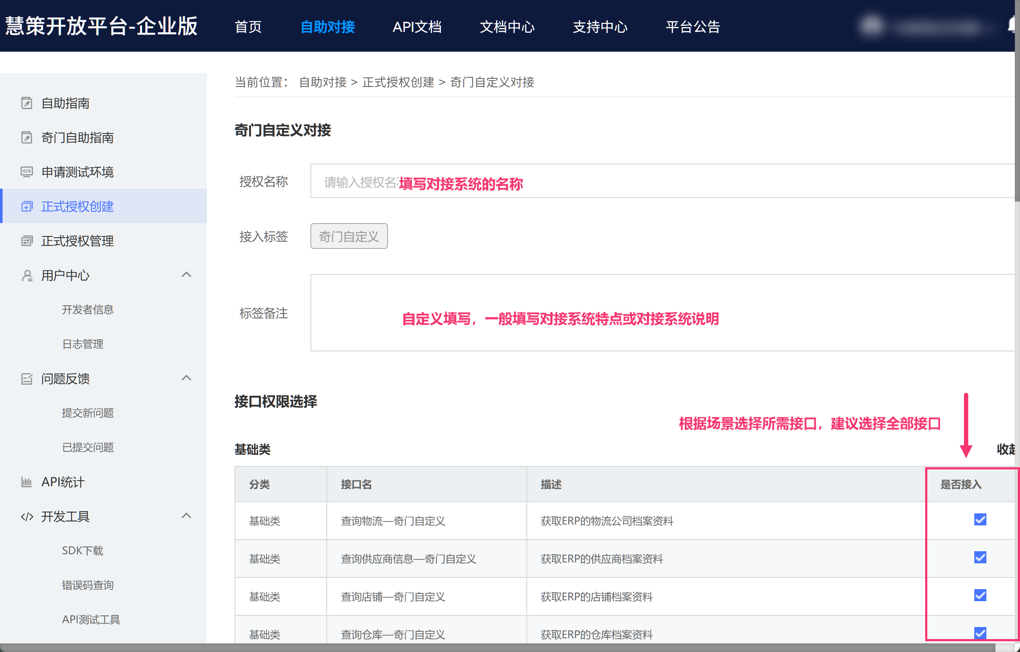The image size is (1020, 652).
Task: Click the 正式授权管理 sidebar icon
Action: click(27, 241)
